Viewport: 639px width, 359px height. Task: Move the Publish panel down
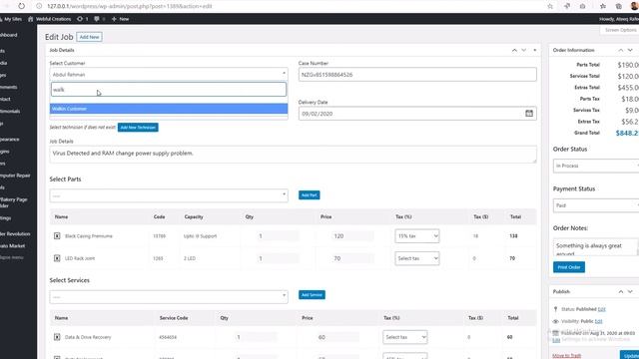[x=630, y=292]
